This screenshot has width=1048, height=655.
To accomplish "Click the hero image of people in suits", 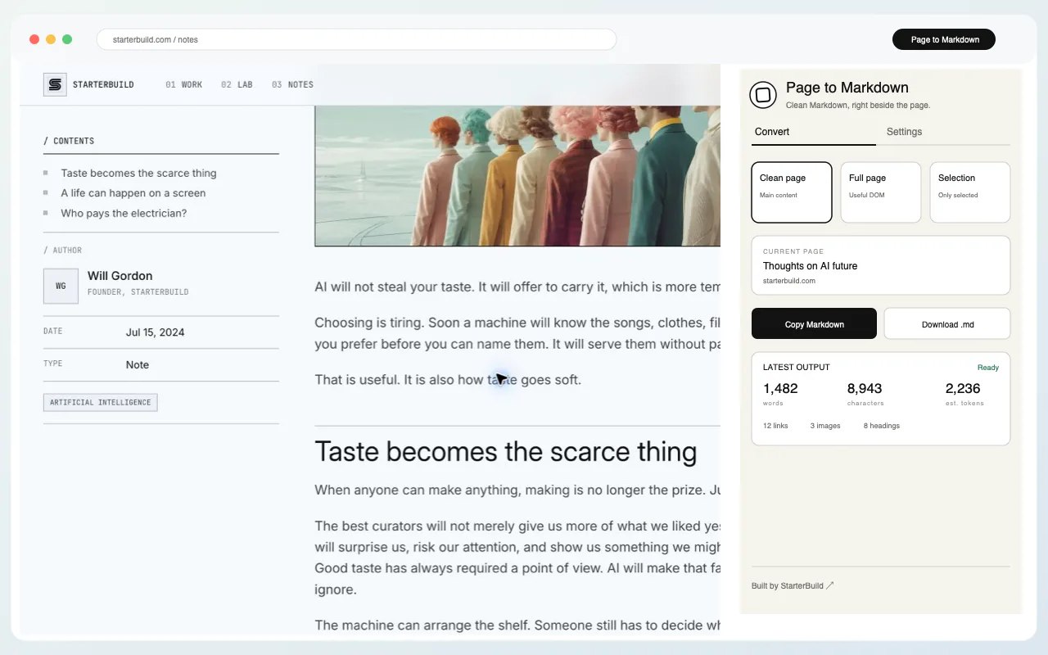I will (x=517, y=175).
